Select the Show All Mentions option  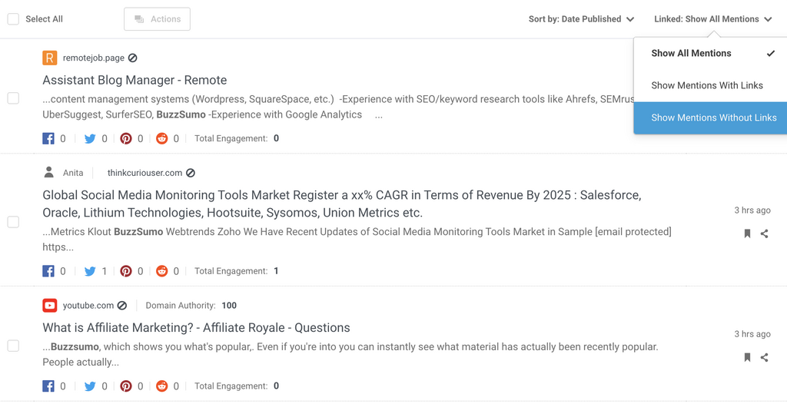(x=691, y=53)
